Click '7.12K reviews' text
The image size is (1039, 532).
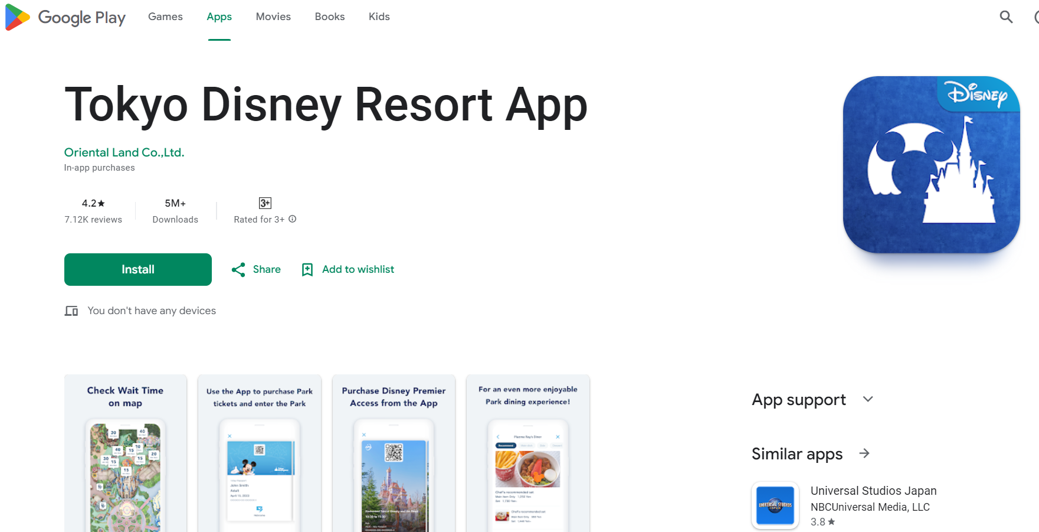tap(93, 220)
